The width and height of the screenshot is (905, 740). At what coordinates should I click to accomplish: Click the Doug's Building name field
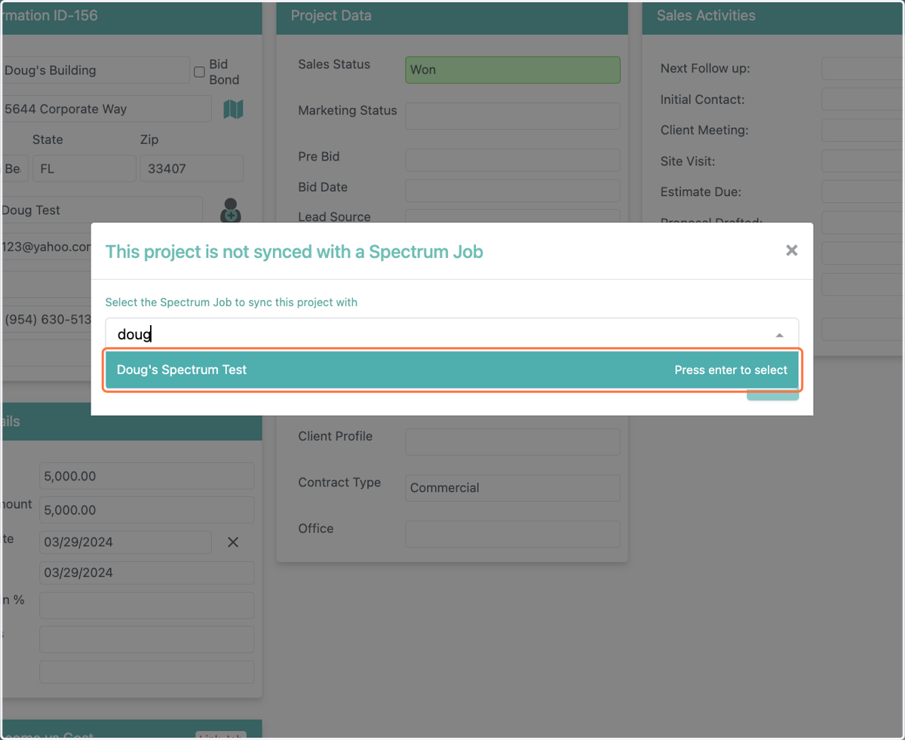coord(95,70)
